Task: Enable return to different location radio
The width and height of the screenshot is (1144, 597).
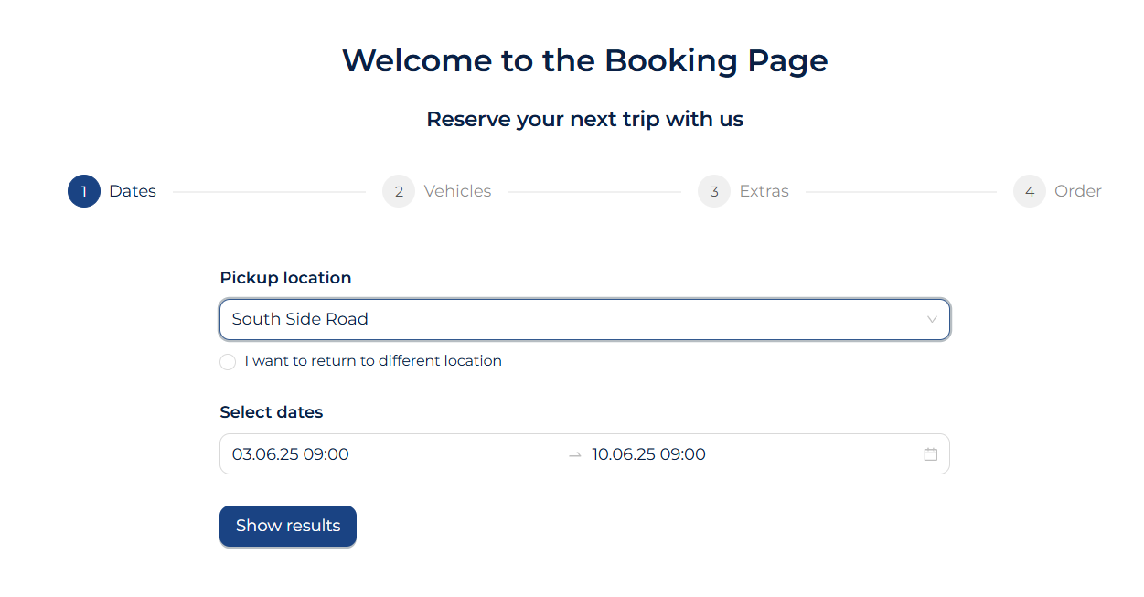Action: [x=228, y=362]
